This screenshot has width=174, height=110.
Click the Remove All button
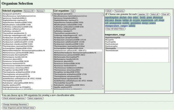tap(29, 11)
